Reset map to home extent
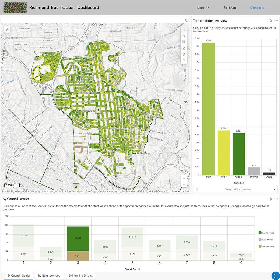The image size is (280, 280). 184,48
